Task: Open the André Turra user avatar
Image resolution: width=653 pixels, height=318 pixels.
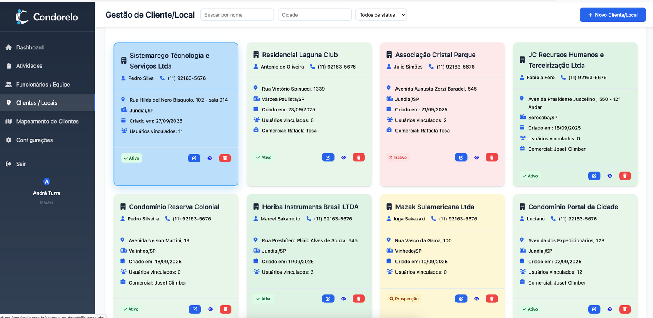Action: (x=47, y=182)
